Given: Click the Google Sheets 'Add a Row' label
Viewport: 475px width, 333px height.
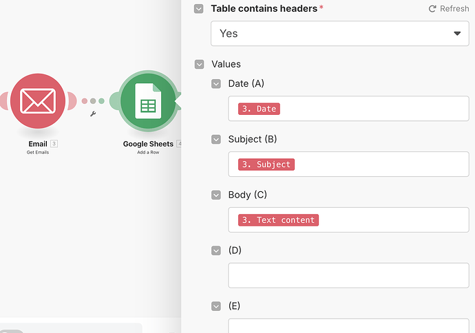Looking at the screenshot, I should (148, 152).
